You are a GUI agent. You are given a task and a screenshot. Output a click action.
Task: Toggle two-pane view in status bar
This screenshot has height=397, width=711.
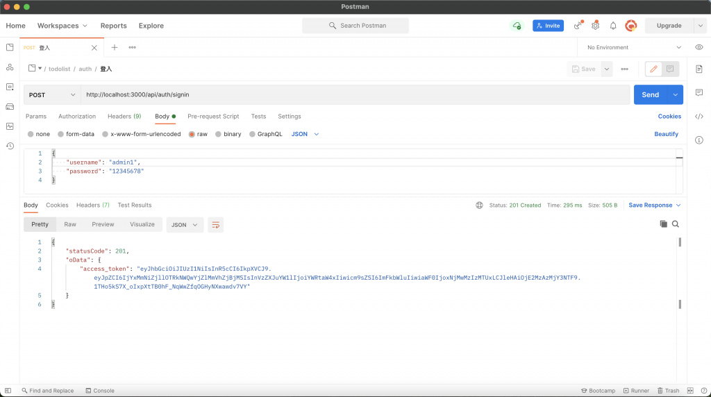coord(690,391)
